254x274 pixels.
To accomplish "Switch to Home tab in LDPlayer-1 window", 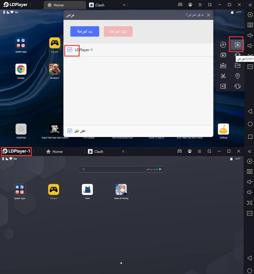I will (x=54, y=151).
